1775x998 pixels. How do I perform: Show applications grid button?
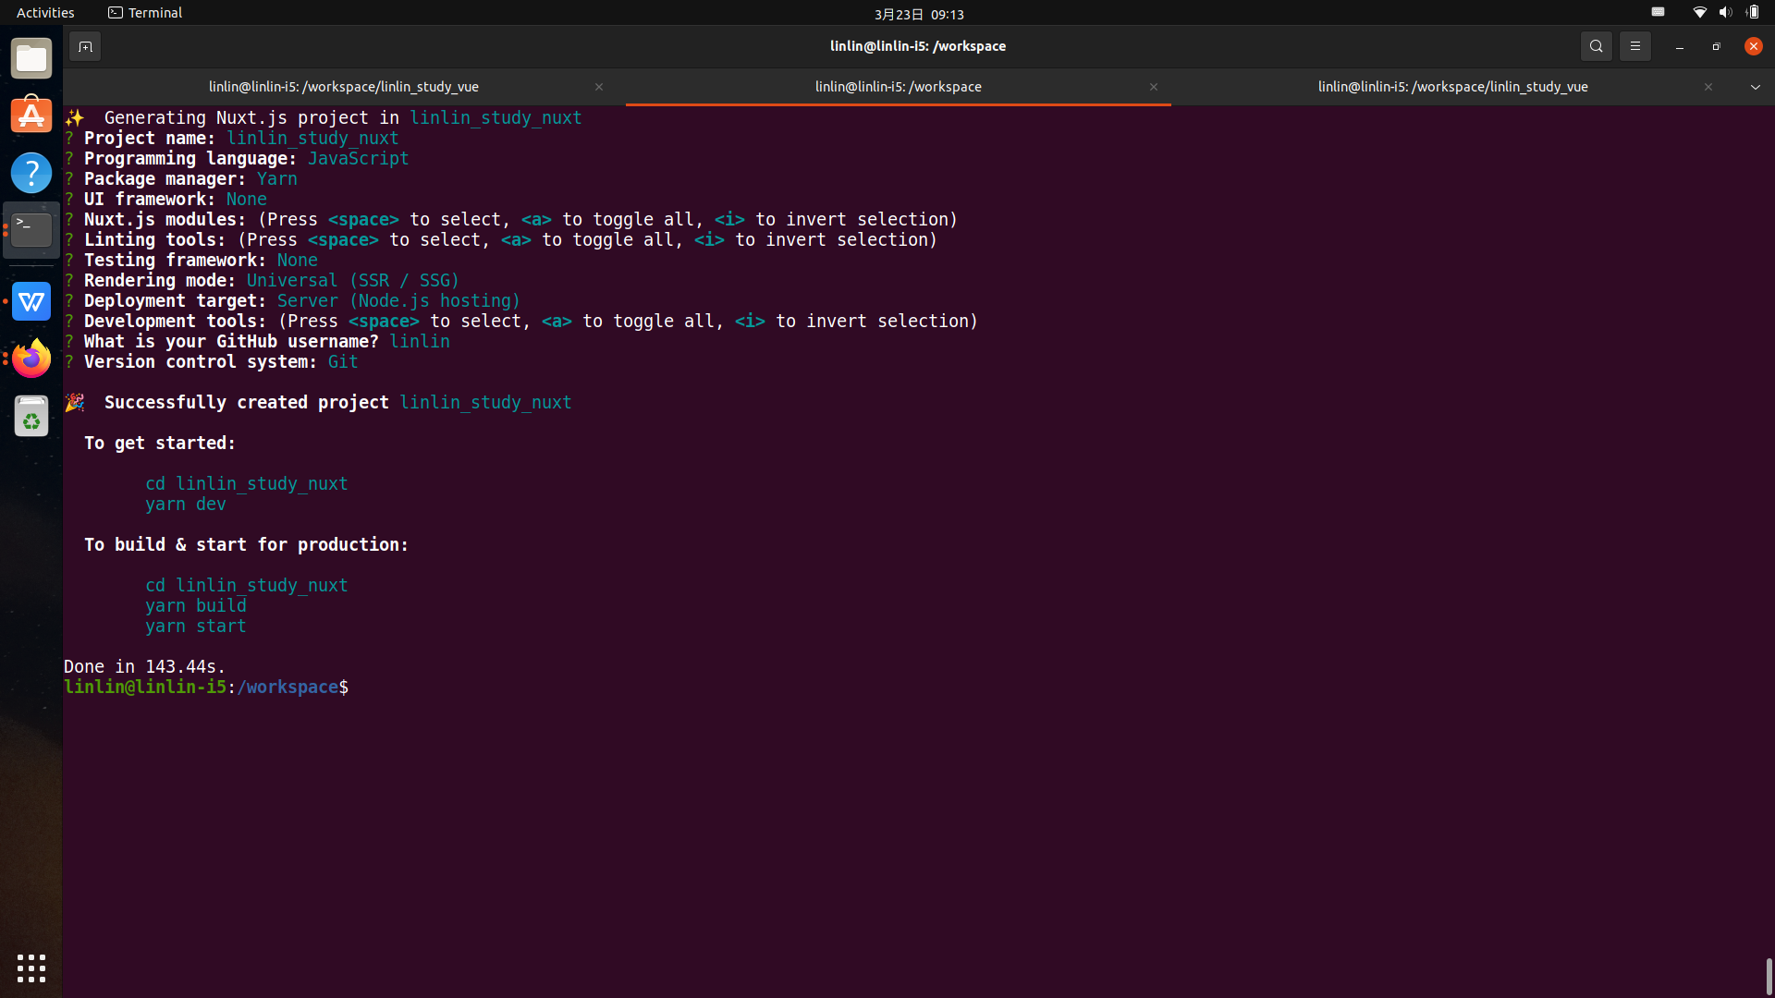pos(31,968)
